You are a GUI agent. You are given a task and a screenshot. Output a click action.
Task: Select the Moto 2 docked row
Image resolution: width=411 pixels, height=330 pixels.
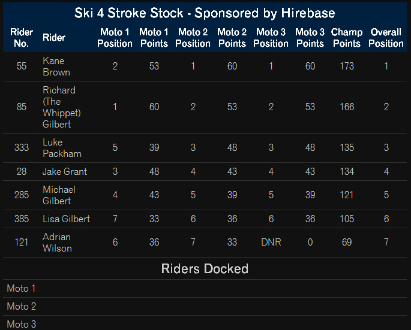[205, 307]
